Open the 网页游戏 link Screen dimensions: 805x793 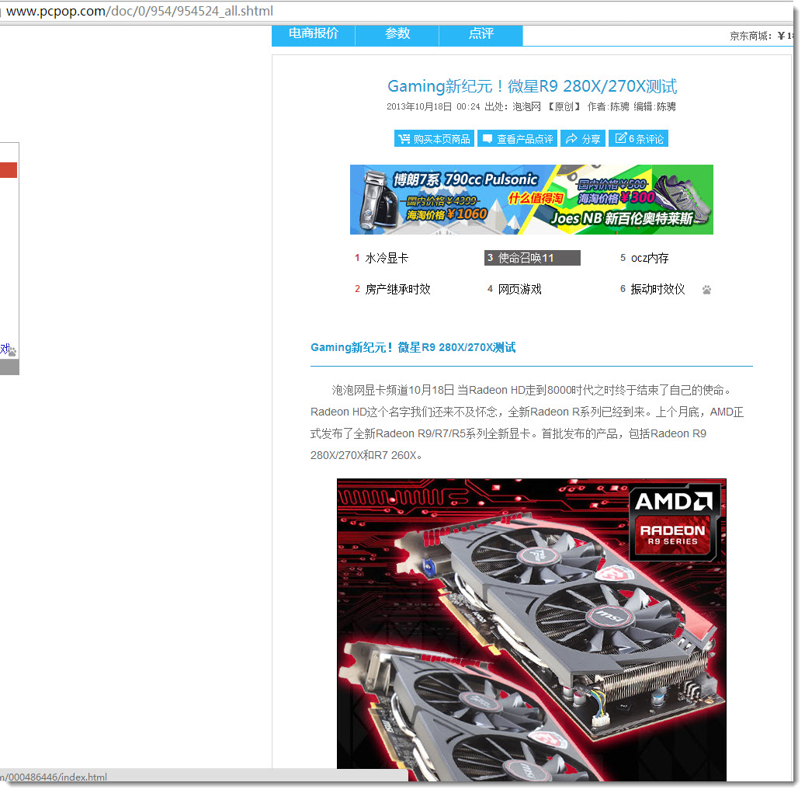point(519,290)
